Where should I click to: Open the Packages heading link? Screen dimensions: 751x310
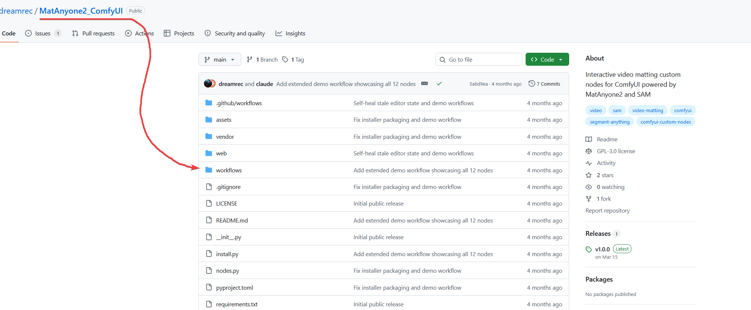[x=599, y=279]
